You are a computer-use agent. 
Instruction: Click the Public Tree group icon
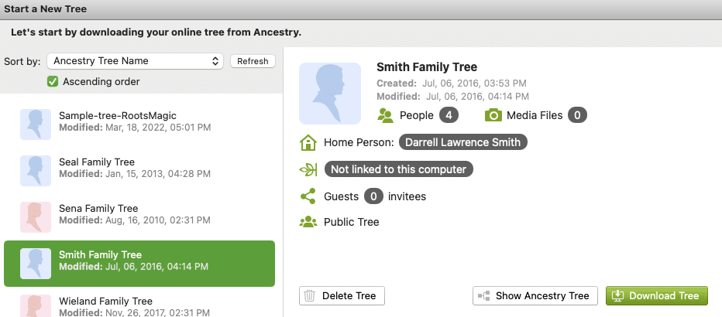click(x=308, y=222)
